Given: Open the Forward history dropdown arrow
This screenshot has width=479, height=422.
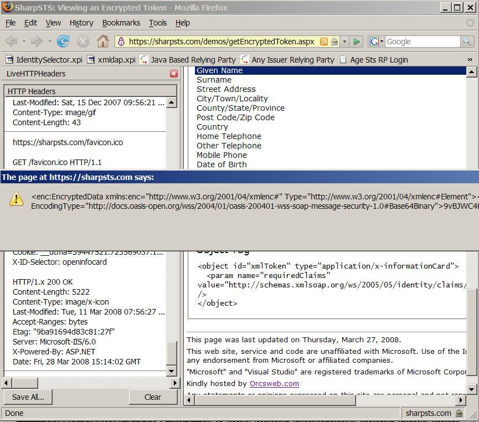Looking at the screenshot, I should click(49, 41).
